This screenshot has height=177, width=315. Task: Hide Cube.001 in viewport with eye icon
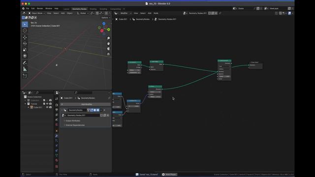47,107
